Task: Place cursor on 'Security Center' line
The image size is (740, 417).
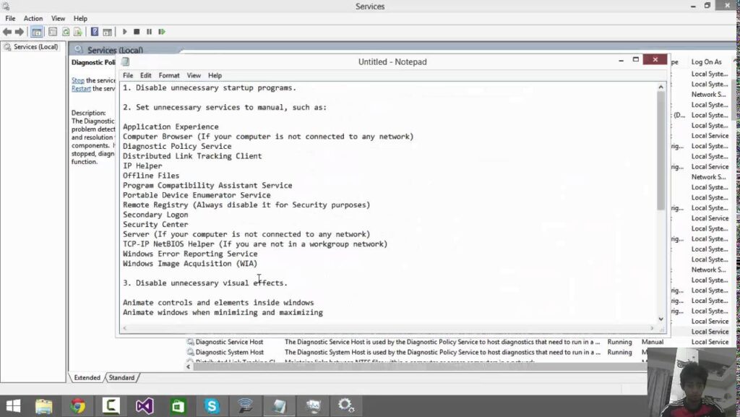Action: (x=155, y=225)
